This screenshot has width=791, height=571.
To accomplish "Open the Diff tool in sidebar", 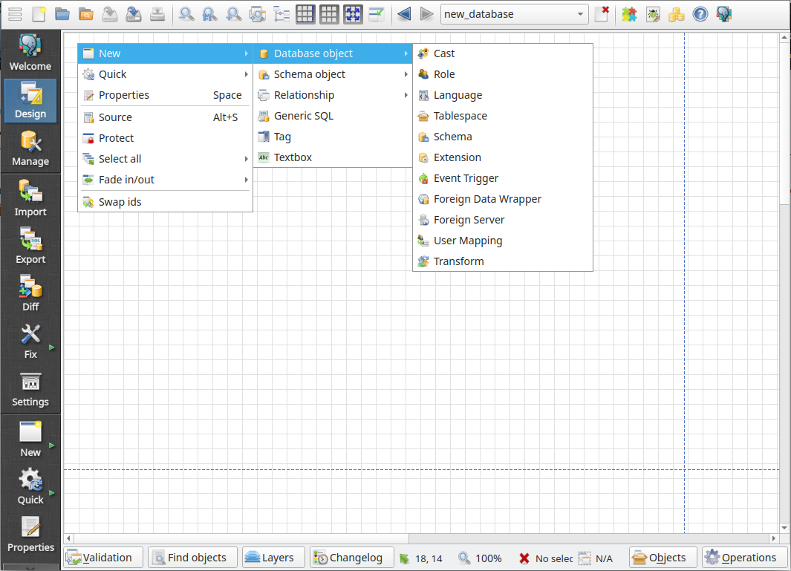I will point(30,293).
